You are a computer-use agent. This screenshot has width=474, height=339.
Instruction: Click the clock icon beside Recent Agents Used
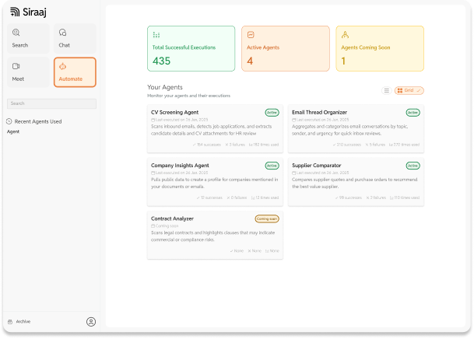(9, 121)
